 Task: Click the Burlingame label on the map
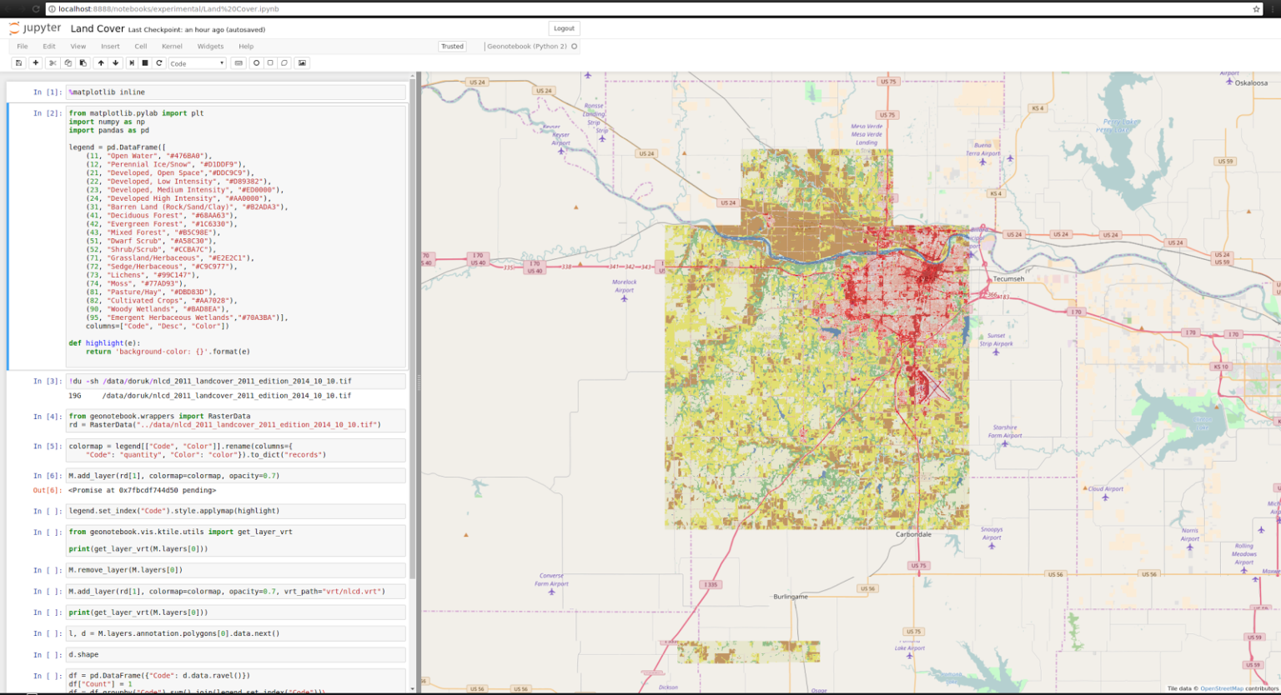791,597
